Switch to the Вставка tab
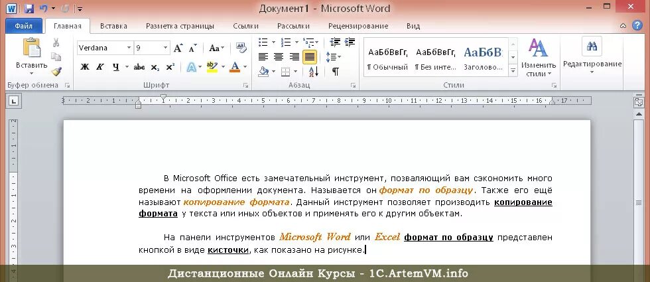The width and height of the screenshot is (650, 282). pyautogui.click(x=113, y=26)
